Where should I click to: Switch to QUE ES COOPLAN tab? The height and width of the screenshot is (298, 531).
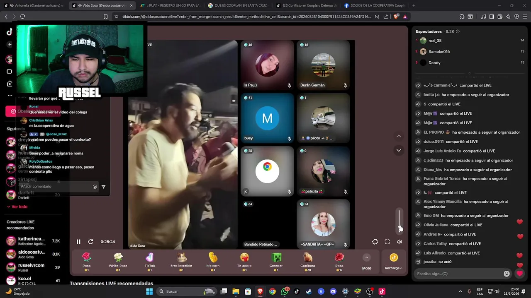point(238,5)
